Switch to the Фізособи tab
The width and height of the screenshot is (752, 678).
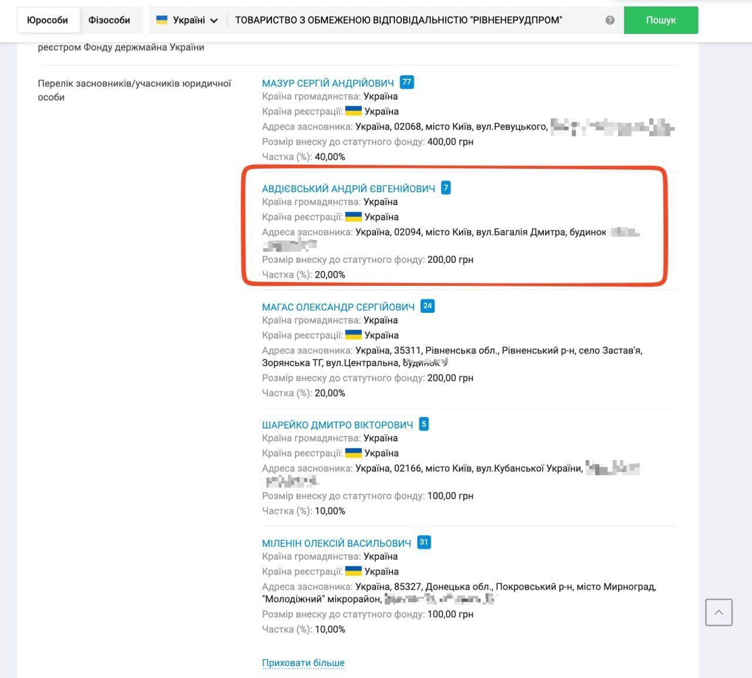pos(109,20)
